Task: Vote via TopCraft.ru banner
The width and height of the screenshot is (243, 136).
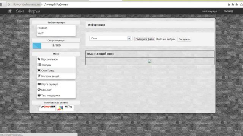Action: point(47,108)
